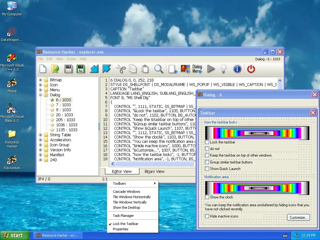Expand the String Table node
Image resolution: width=320 pixels, height=240 pixels.
[x=40, y=135]
